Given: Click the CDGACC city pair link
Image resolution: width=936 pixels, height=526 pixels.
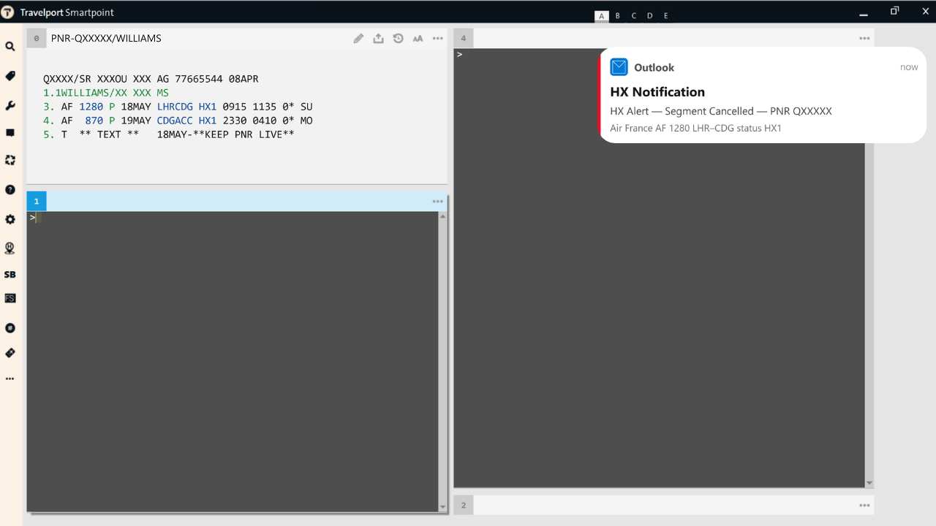Looking at the screenshot, I should coord(175,121).
